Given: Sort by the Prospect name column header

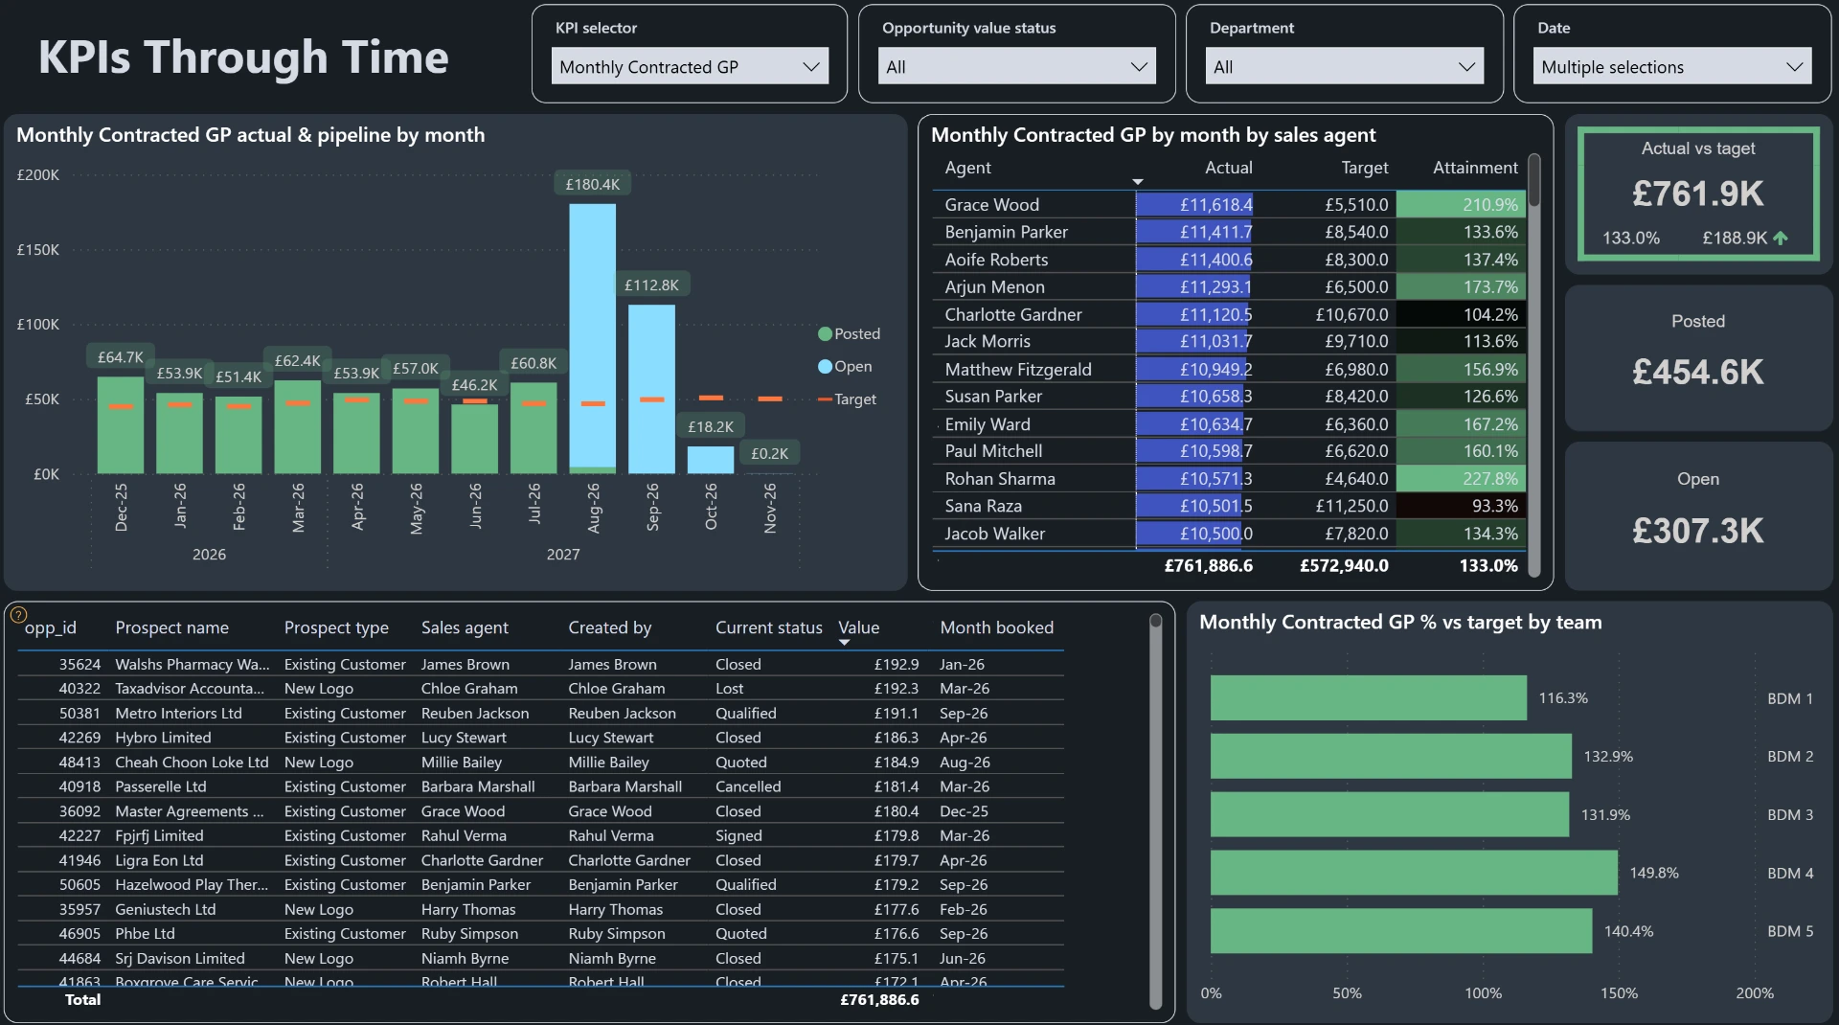Looking at the screenshot, I should (172, 627).
